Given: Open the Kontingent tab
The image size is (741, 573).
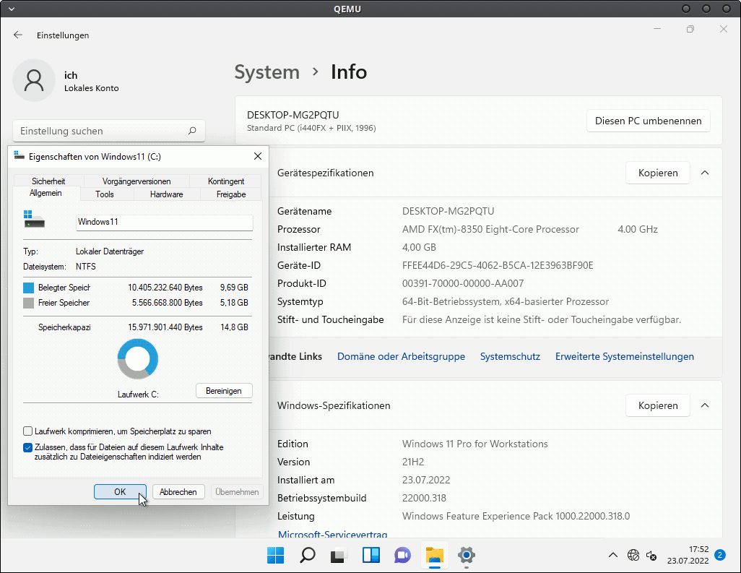Looking at the screenshot, I should (226, 181).
